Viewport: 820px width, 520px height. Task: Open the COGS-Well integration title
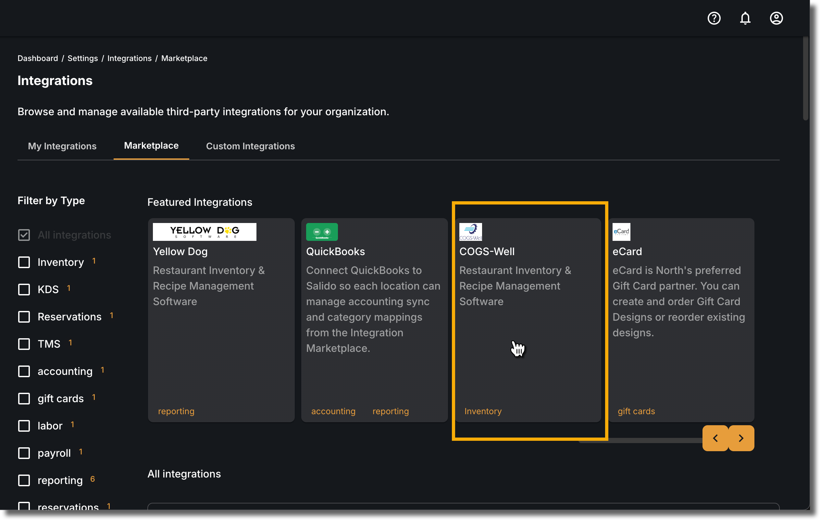pyautogui.click(x=487, y=252)
